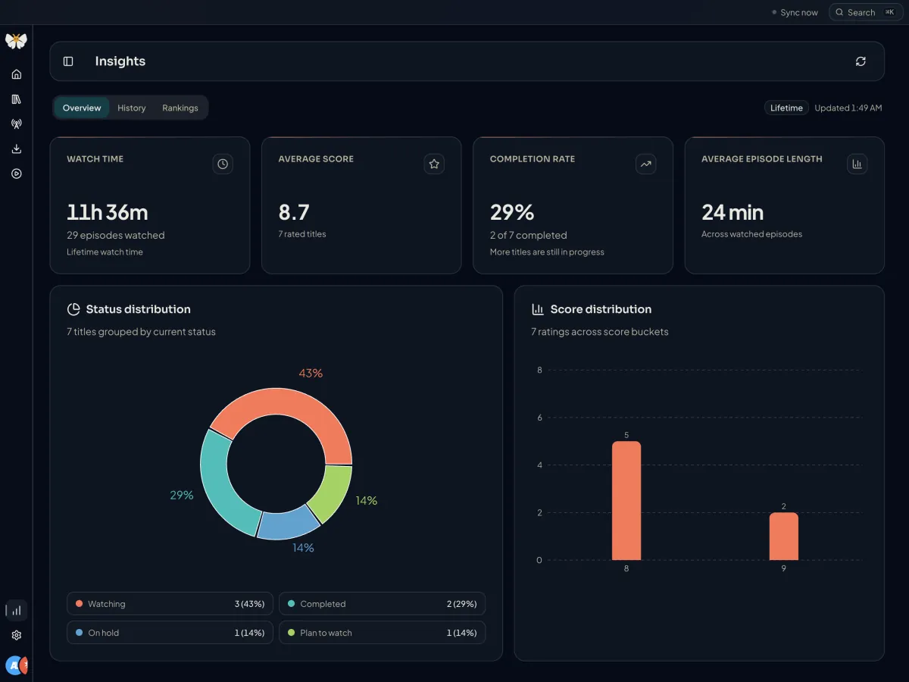Click the Insights page title
The height and width of the screenshot is (682, 909).
(x=120, y=61)
